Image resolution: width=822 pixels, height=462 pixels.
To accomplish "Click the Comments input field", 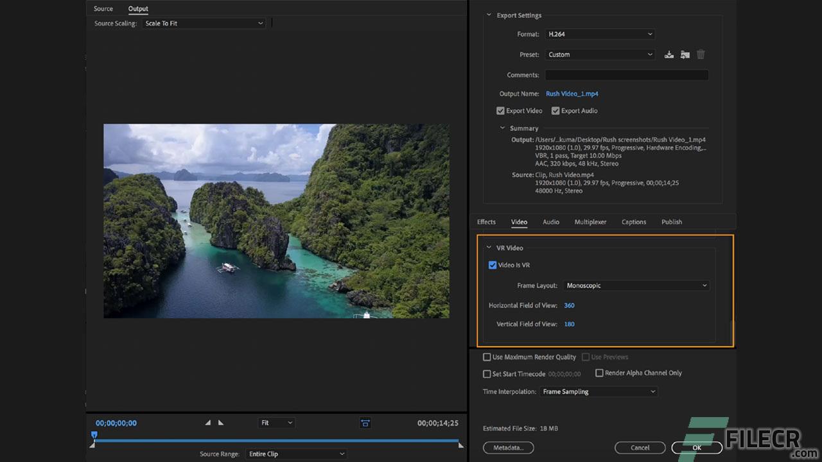I will coord(626,75).
